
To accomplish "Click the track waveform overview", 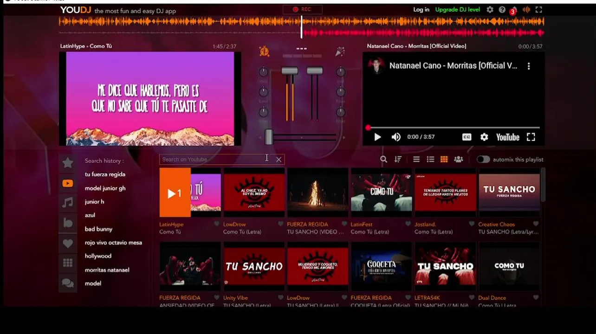I will [301, 26].
